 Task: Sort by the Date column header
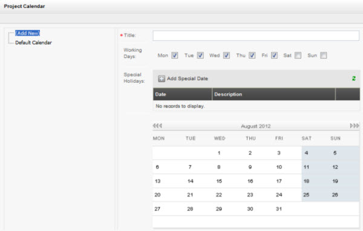pos(183,94)
